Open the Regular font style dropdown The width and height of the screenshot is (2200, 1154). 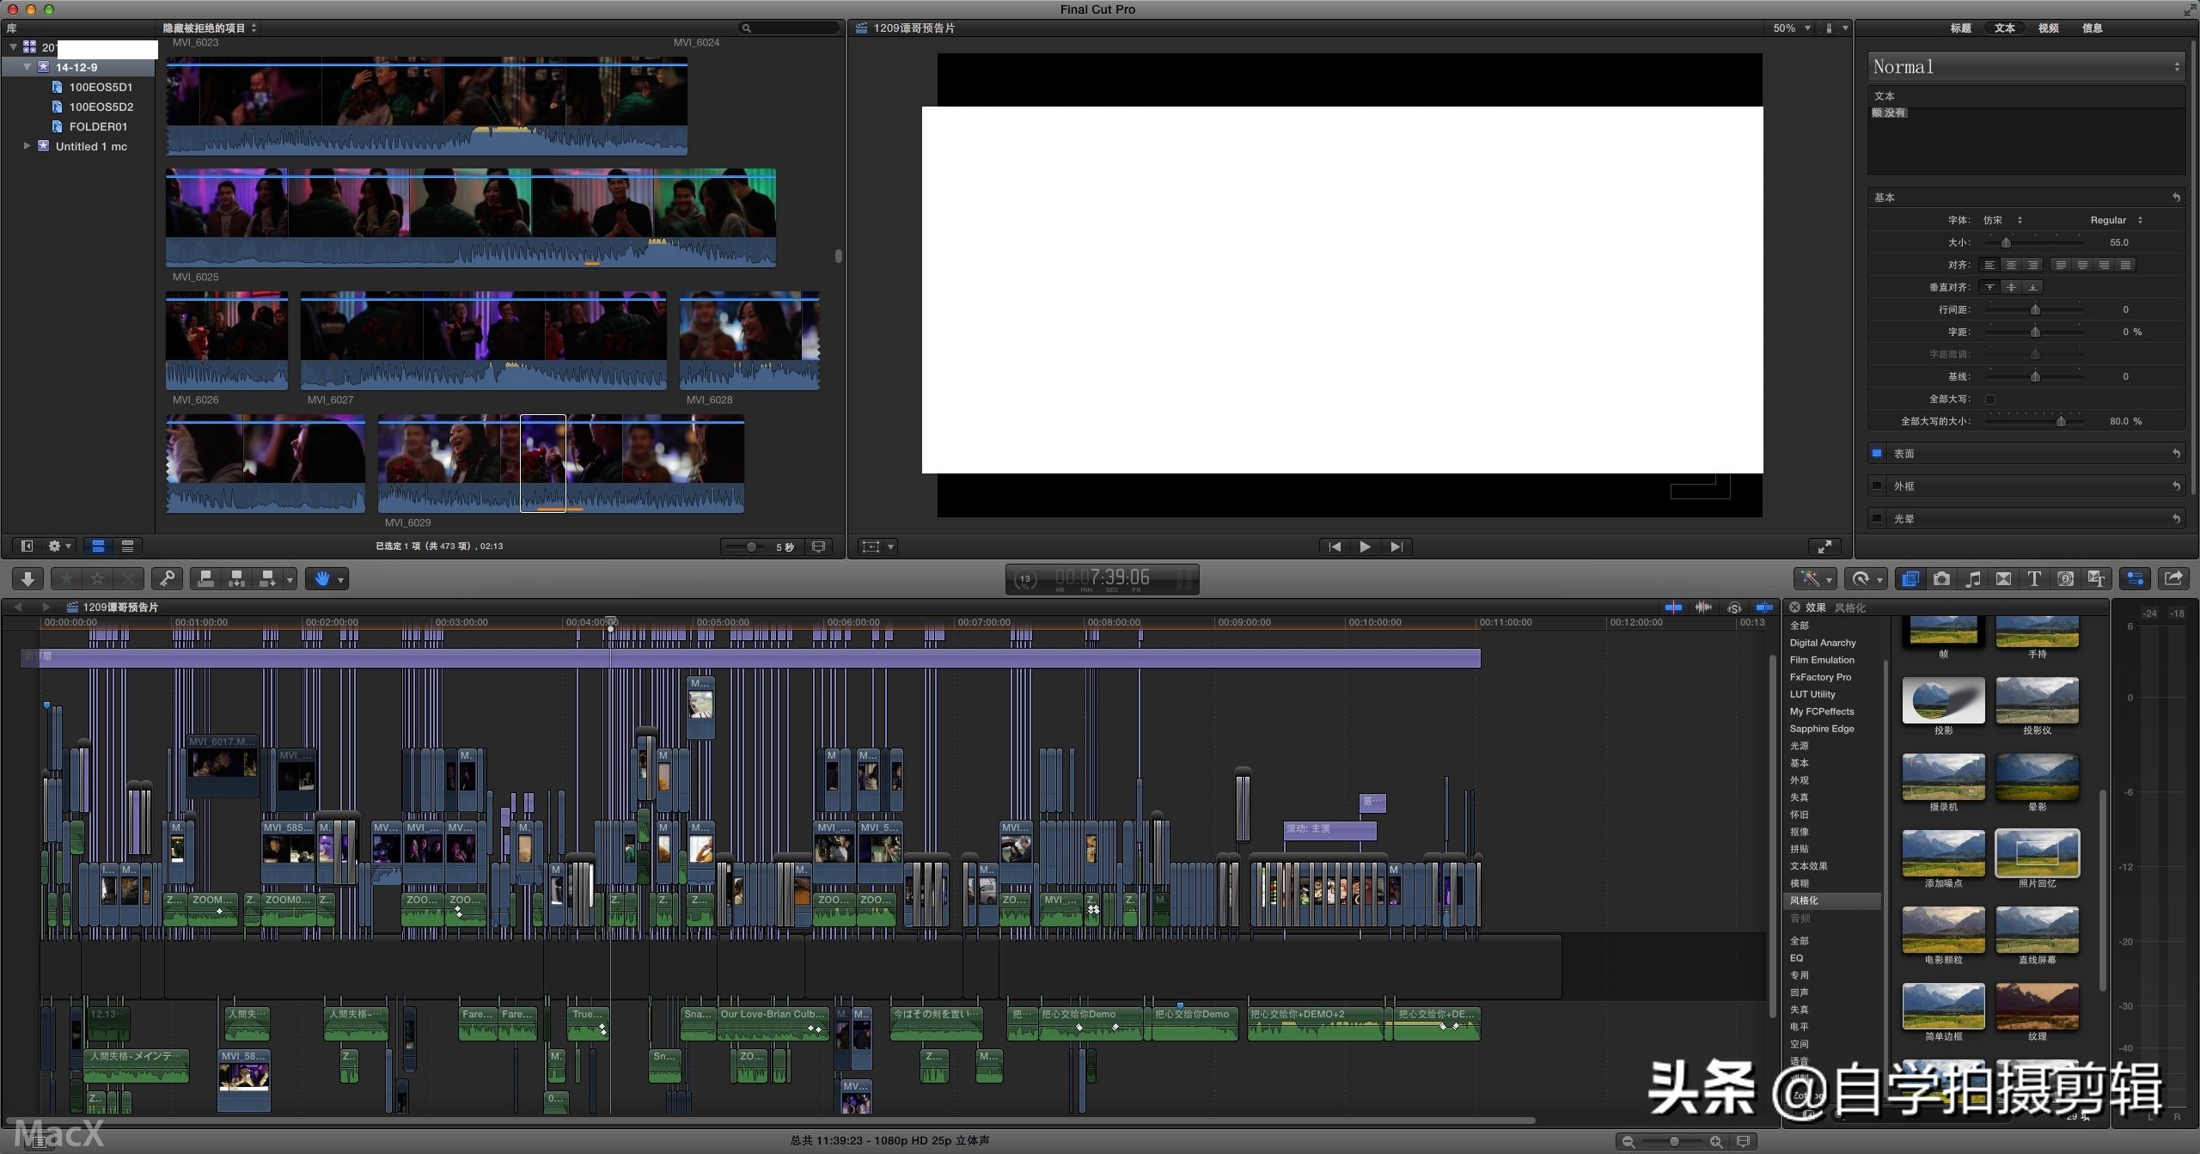(2116, 220)
